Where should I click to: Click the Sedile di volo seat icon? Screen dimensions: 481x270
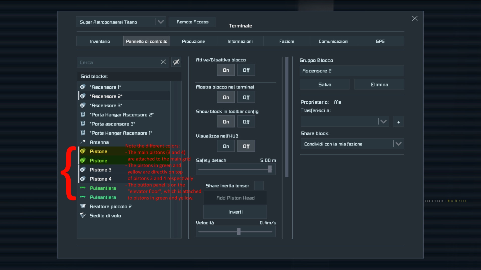point(83,215)
